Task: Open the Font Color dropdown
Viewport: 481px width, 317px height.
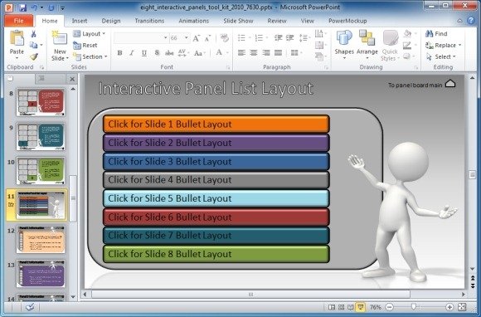Action: (x=227, y=53)
